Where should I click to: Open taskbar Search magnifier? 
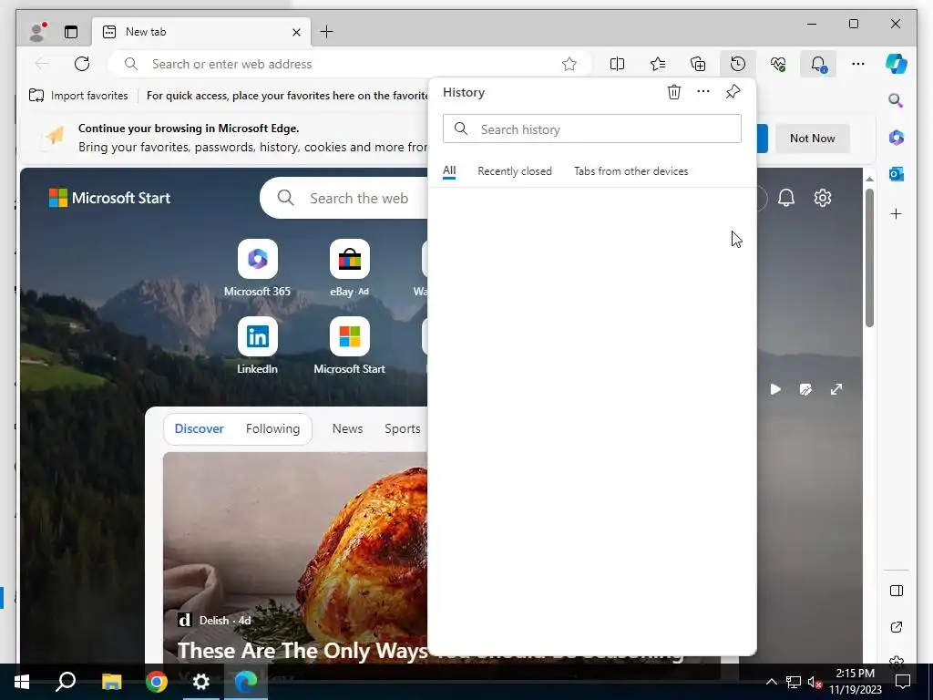(x=66, y=682)
